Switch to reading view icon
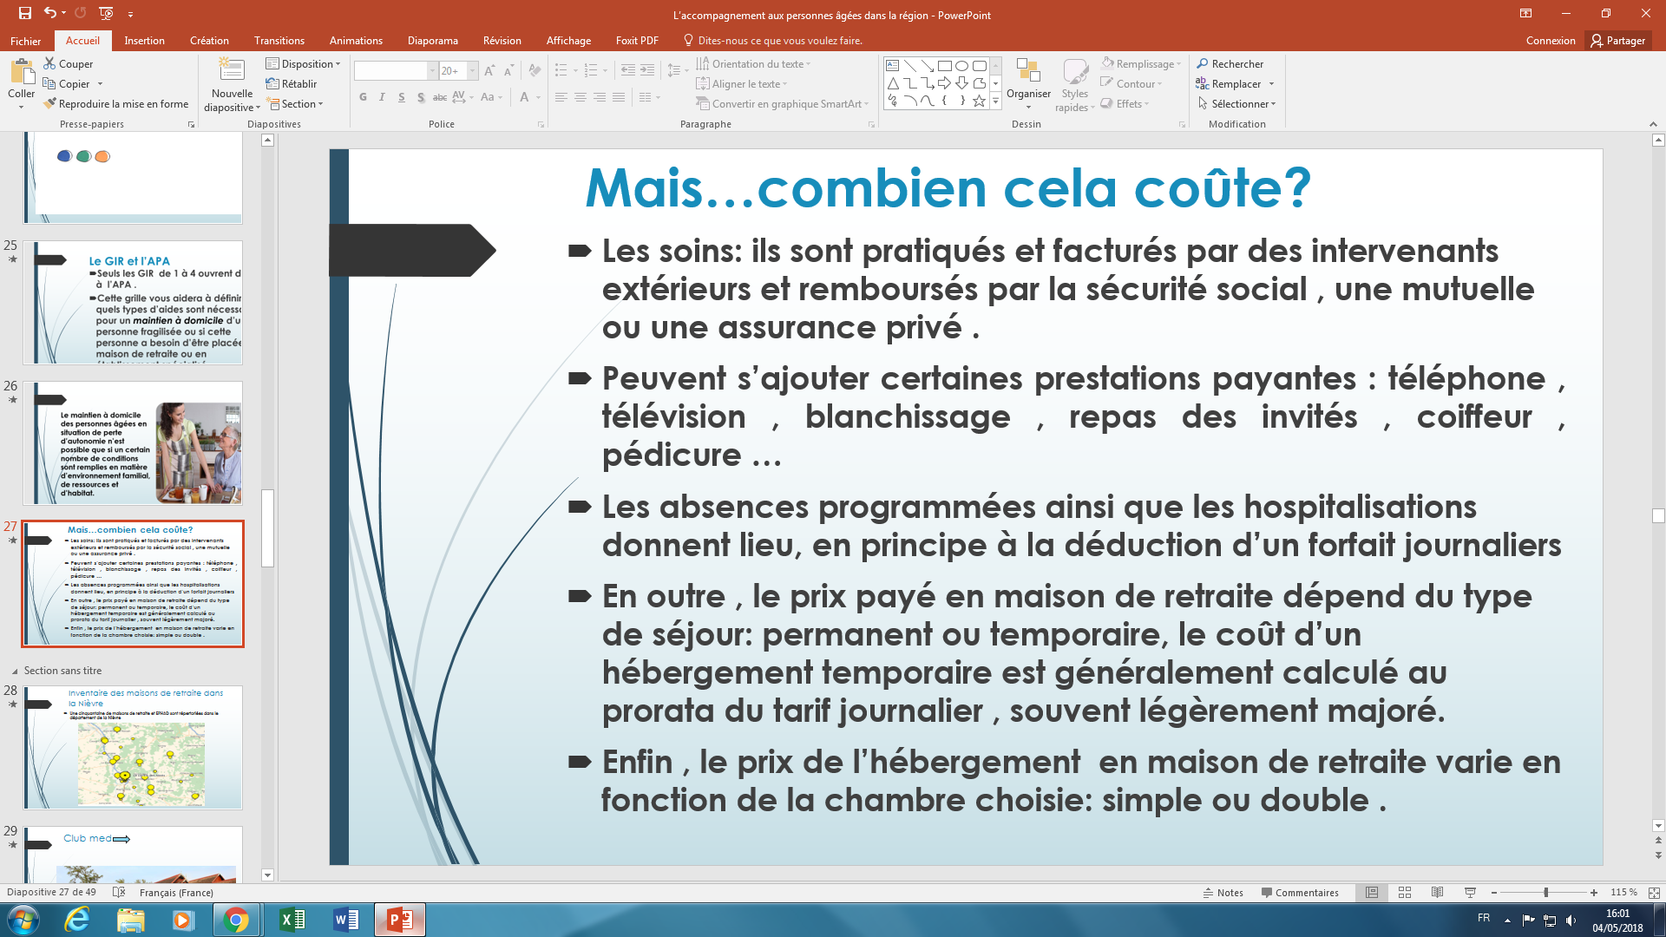 (1438, 892)
